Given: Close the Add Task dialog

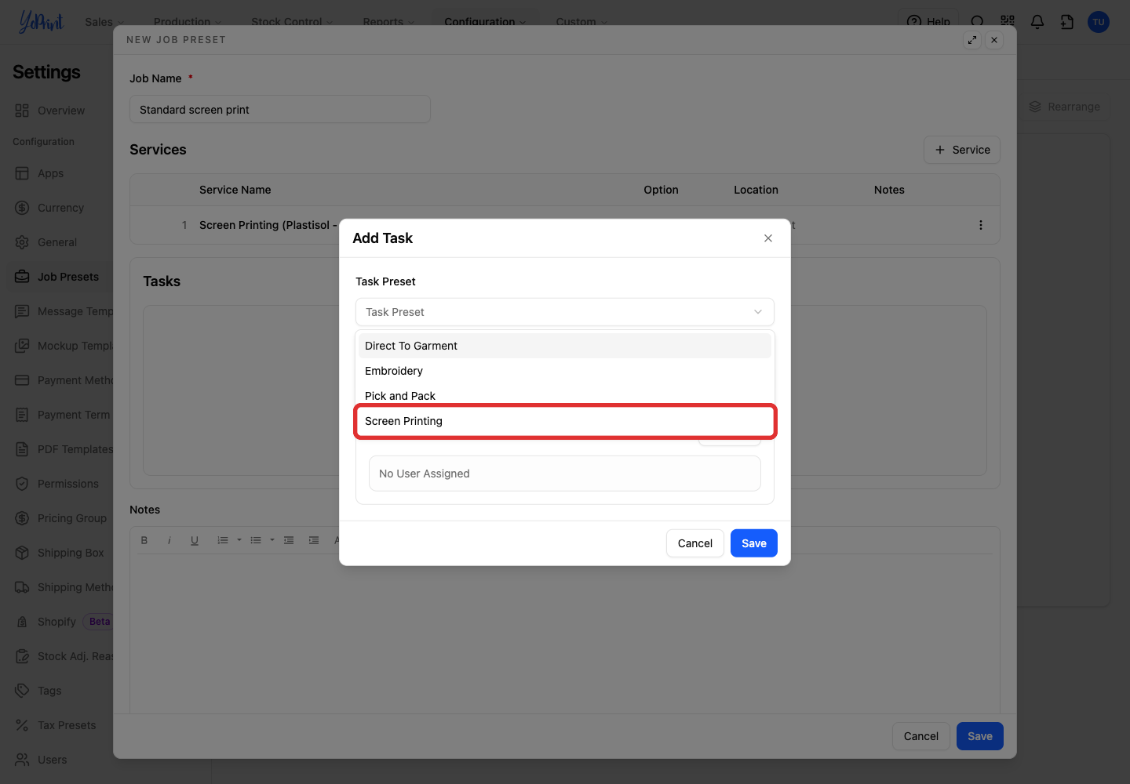Looking at the screenshot, I should click(x=768, y=238).
